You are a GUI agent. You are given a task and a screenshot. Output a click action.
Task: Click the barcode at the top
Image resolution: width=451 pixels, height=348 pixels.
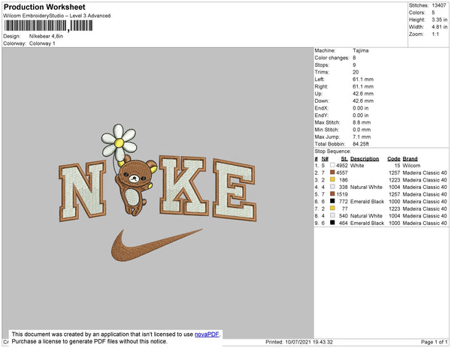(48, 25)
